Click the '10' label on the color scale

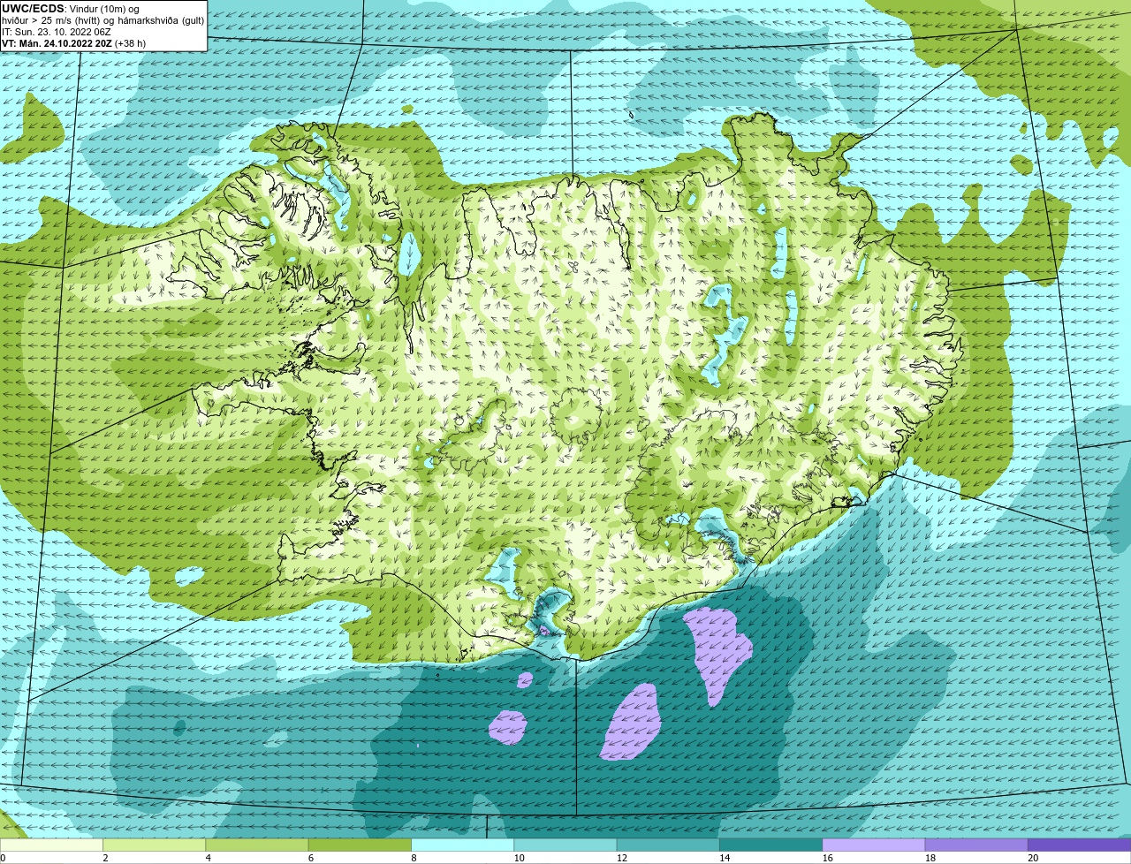click(x=519, y=858)
